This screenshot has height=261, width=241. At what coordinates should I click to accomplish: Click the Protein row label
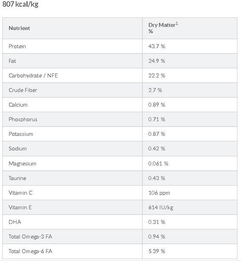click(x=17, y=46)
